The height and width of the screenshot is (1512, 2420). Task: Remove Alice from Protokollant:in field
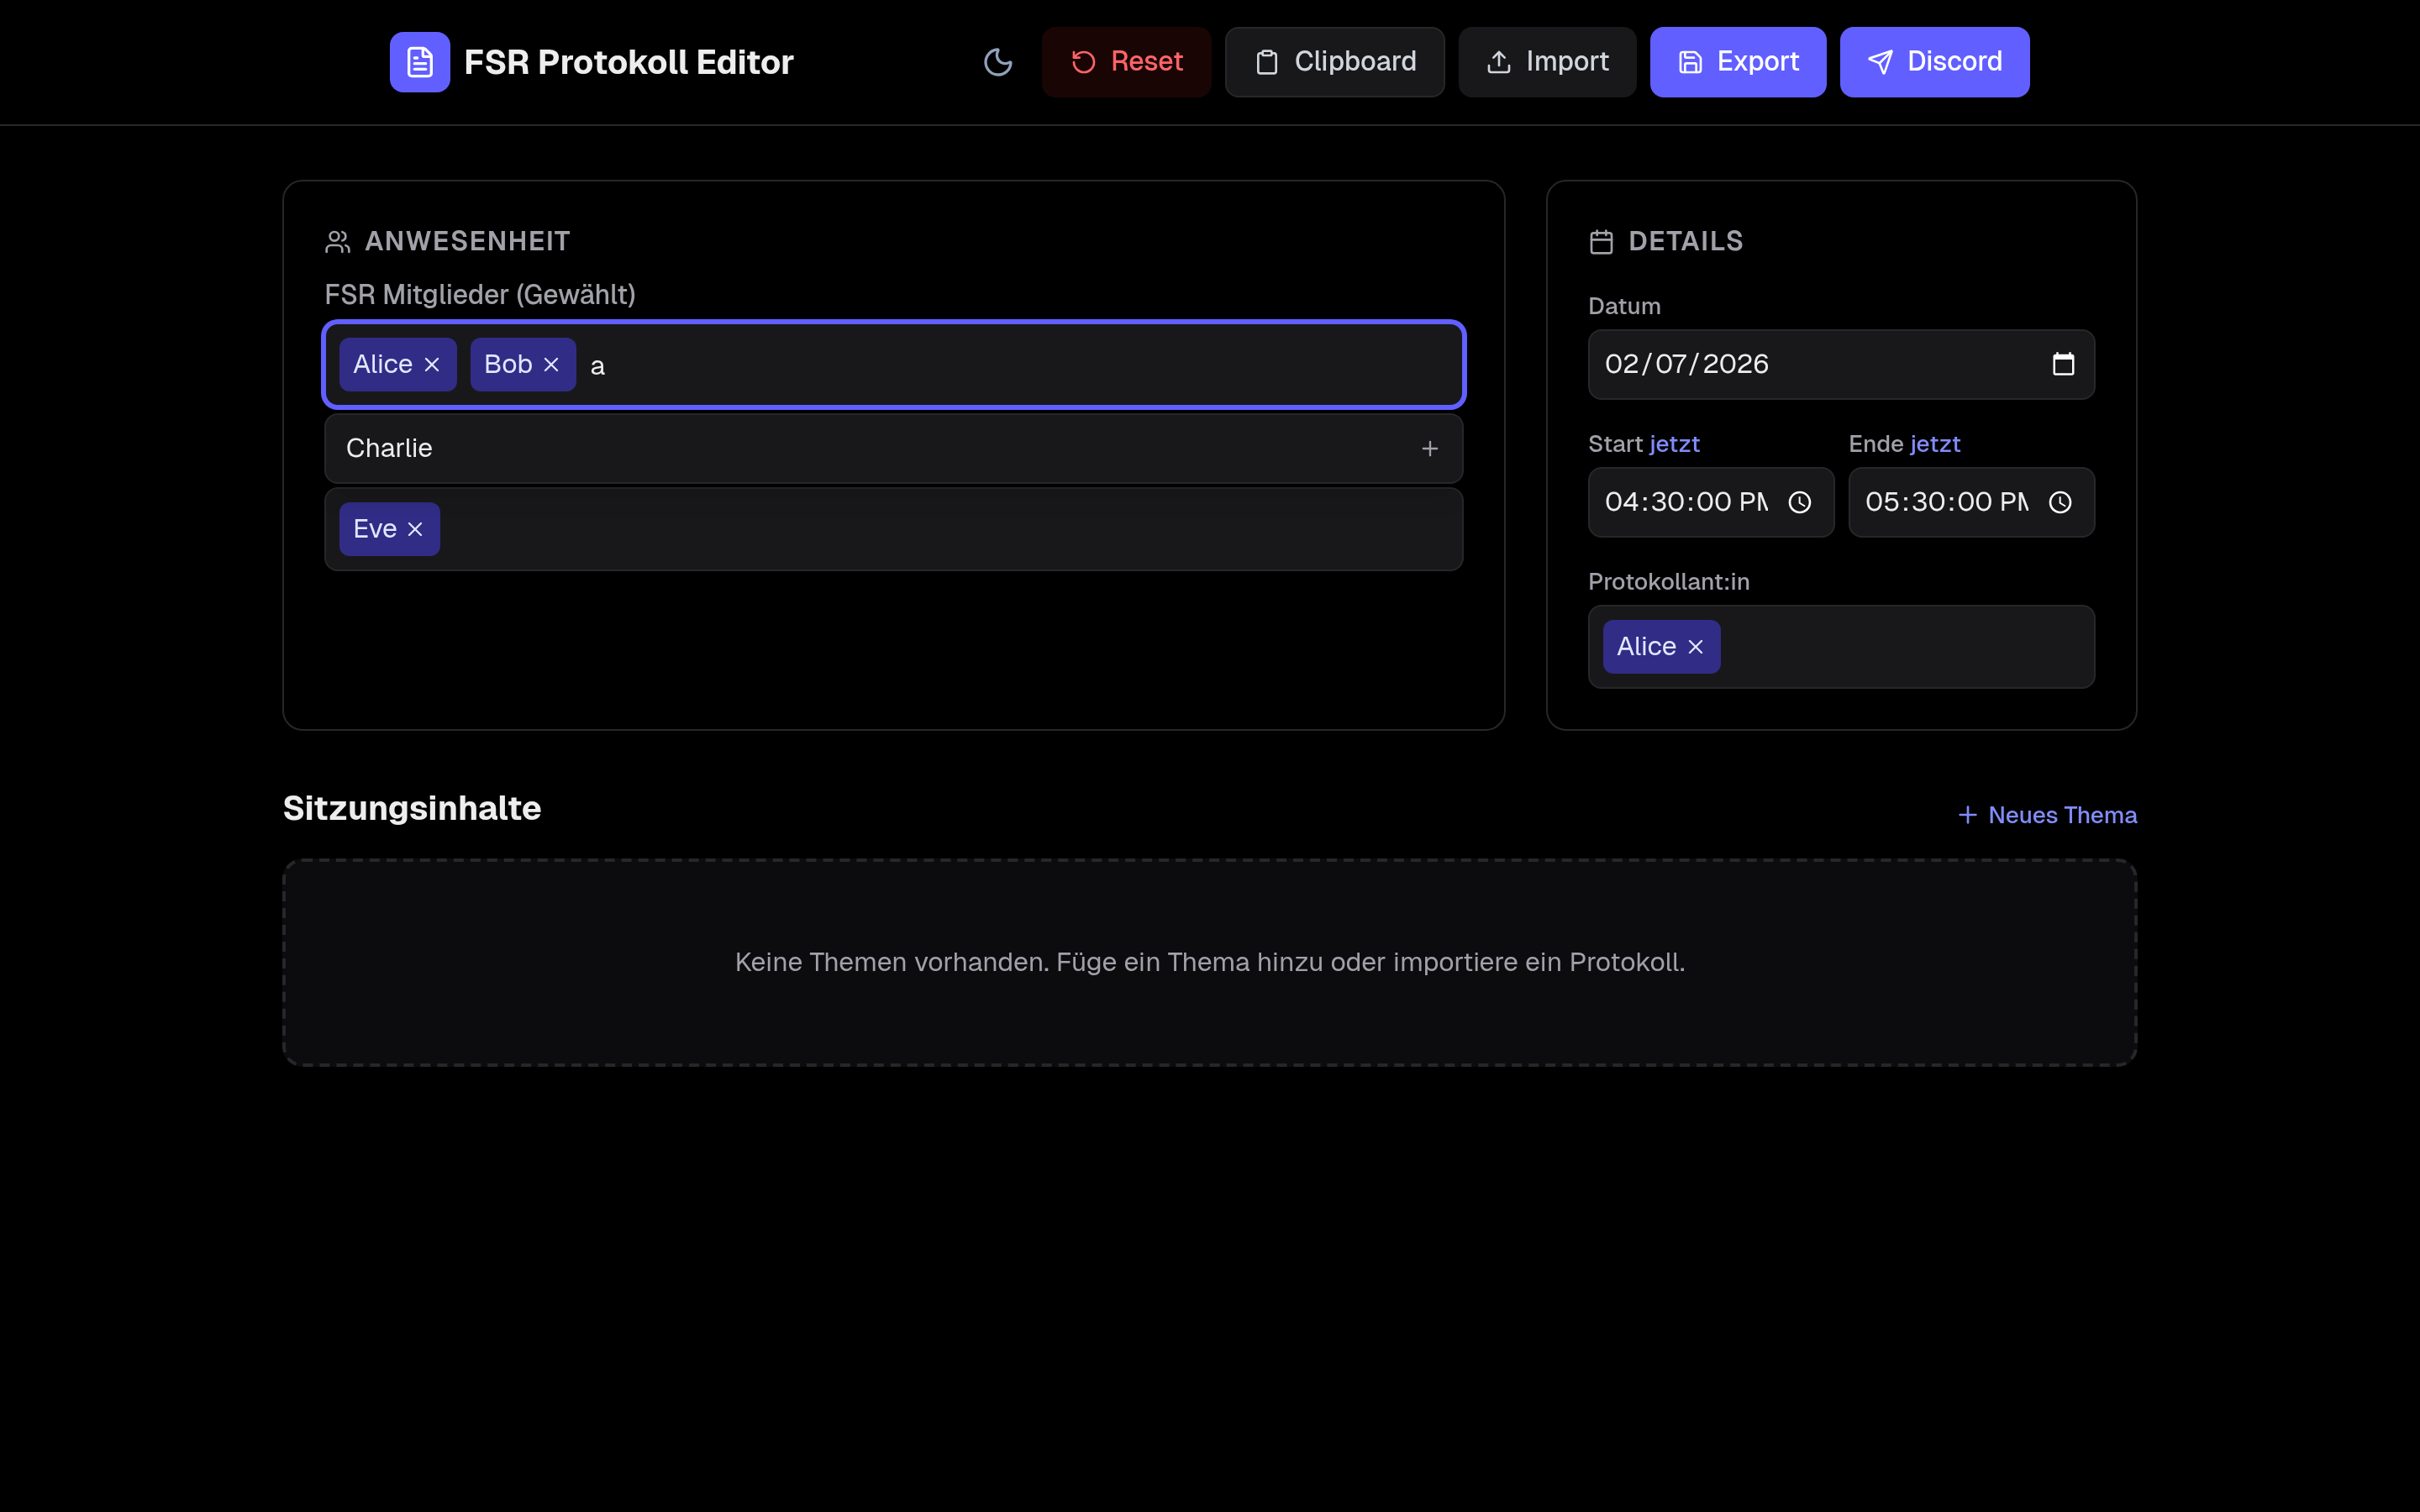[x=1695, y=647]
